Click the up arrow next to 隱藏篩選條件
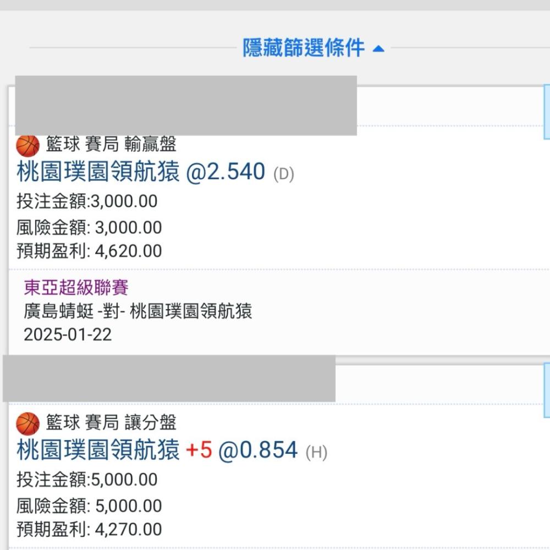Viewport: 550px width, 550px height. (x=378, y=49)
